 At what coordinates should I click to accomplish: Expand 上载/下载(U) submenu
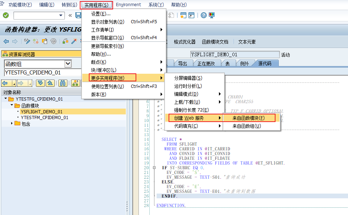click(194, 102)
